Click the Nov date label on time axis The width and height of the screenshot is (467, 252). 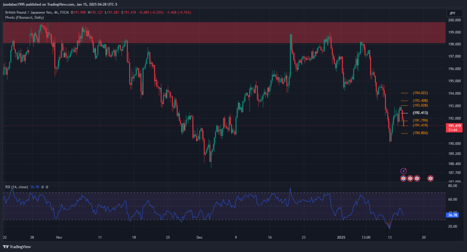point(59,237)
